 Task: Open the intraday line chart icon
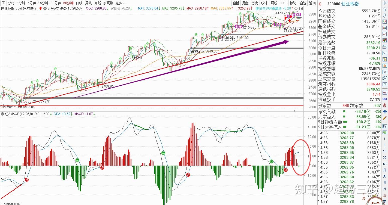[385, 34]
